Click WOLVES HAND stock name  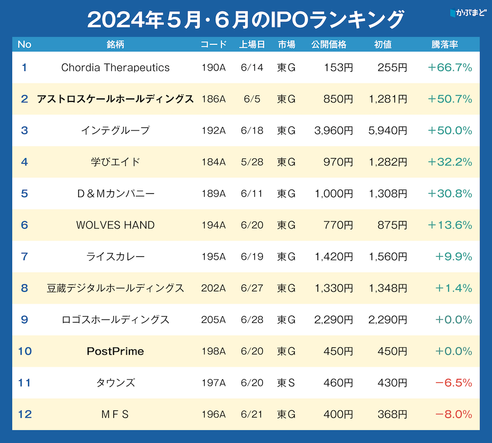pos(115,225)
